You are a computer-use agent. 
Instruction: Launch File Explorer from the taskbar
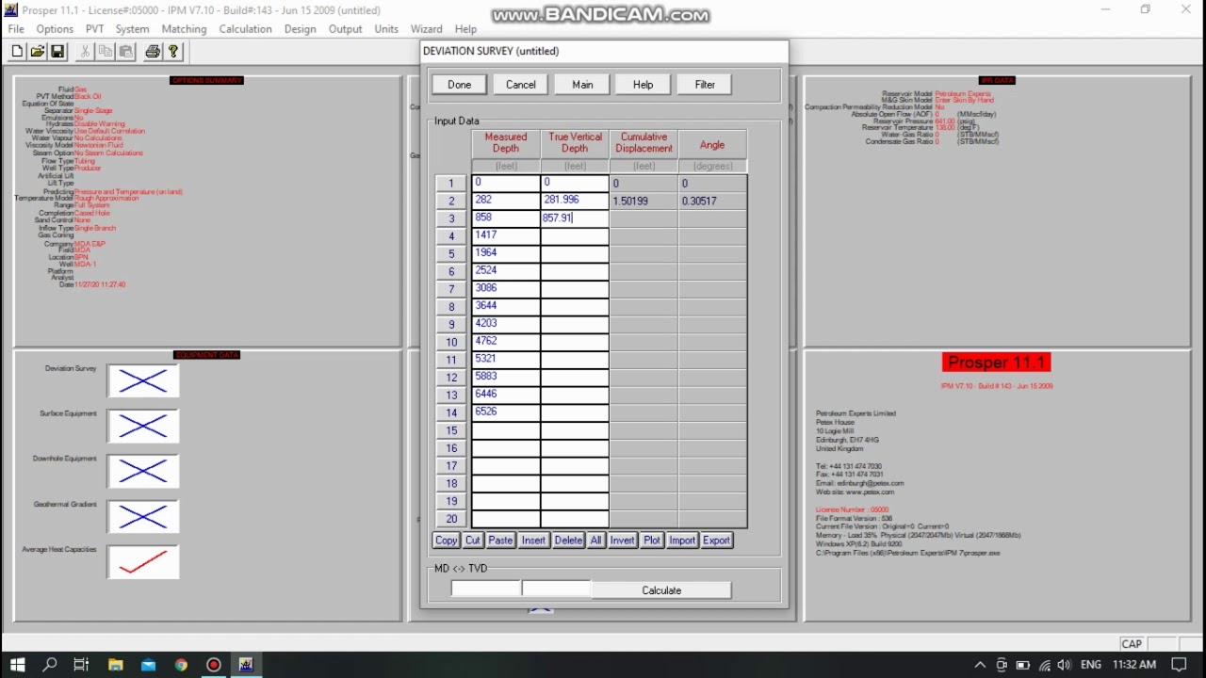115,665
